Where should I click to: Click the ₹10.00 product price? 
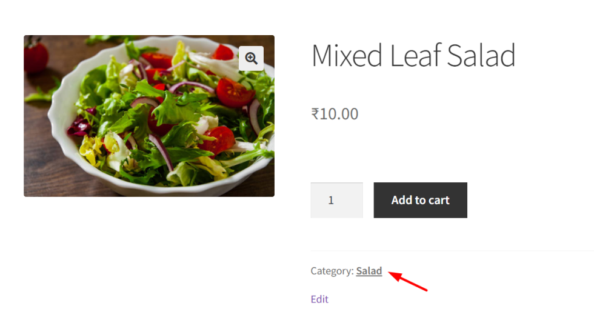coord(335,113)
